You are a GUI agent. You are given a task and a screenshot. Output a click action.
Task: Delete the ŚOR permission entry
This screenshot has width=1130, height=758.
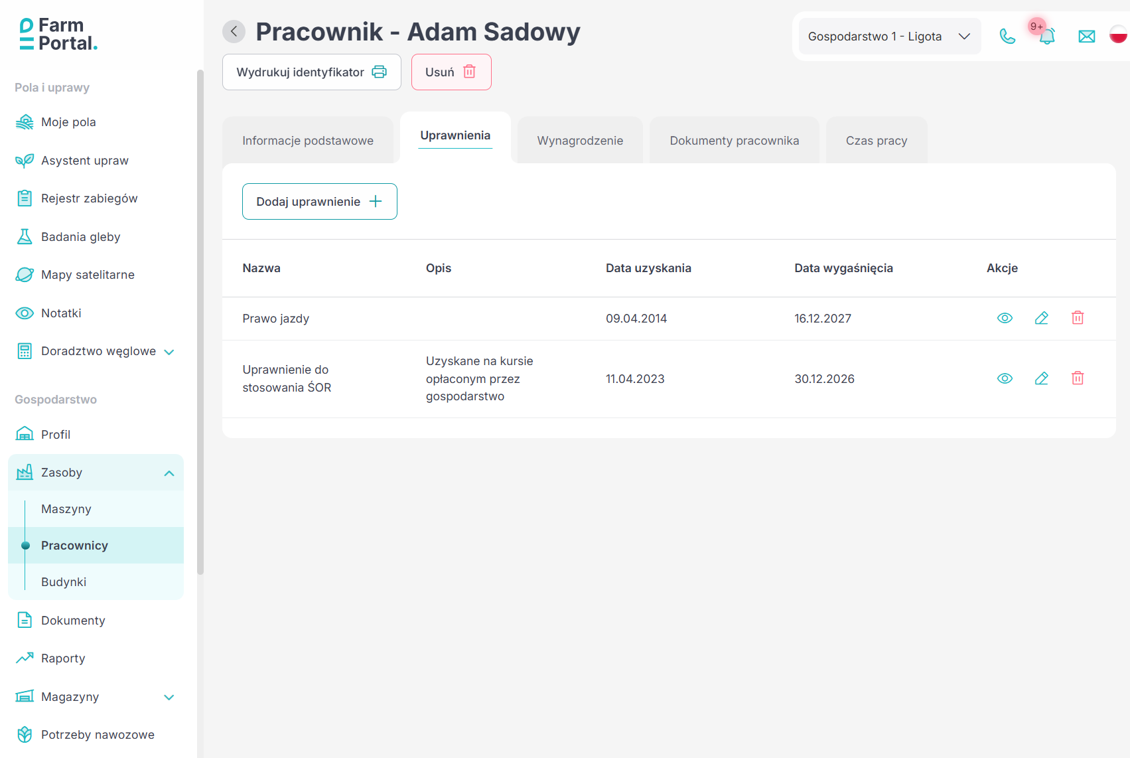coord(1078,378)
